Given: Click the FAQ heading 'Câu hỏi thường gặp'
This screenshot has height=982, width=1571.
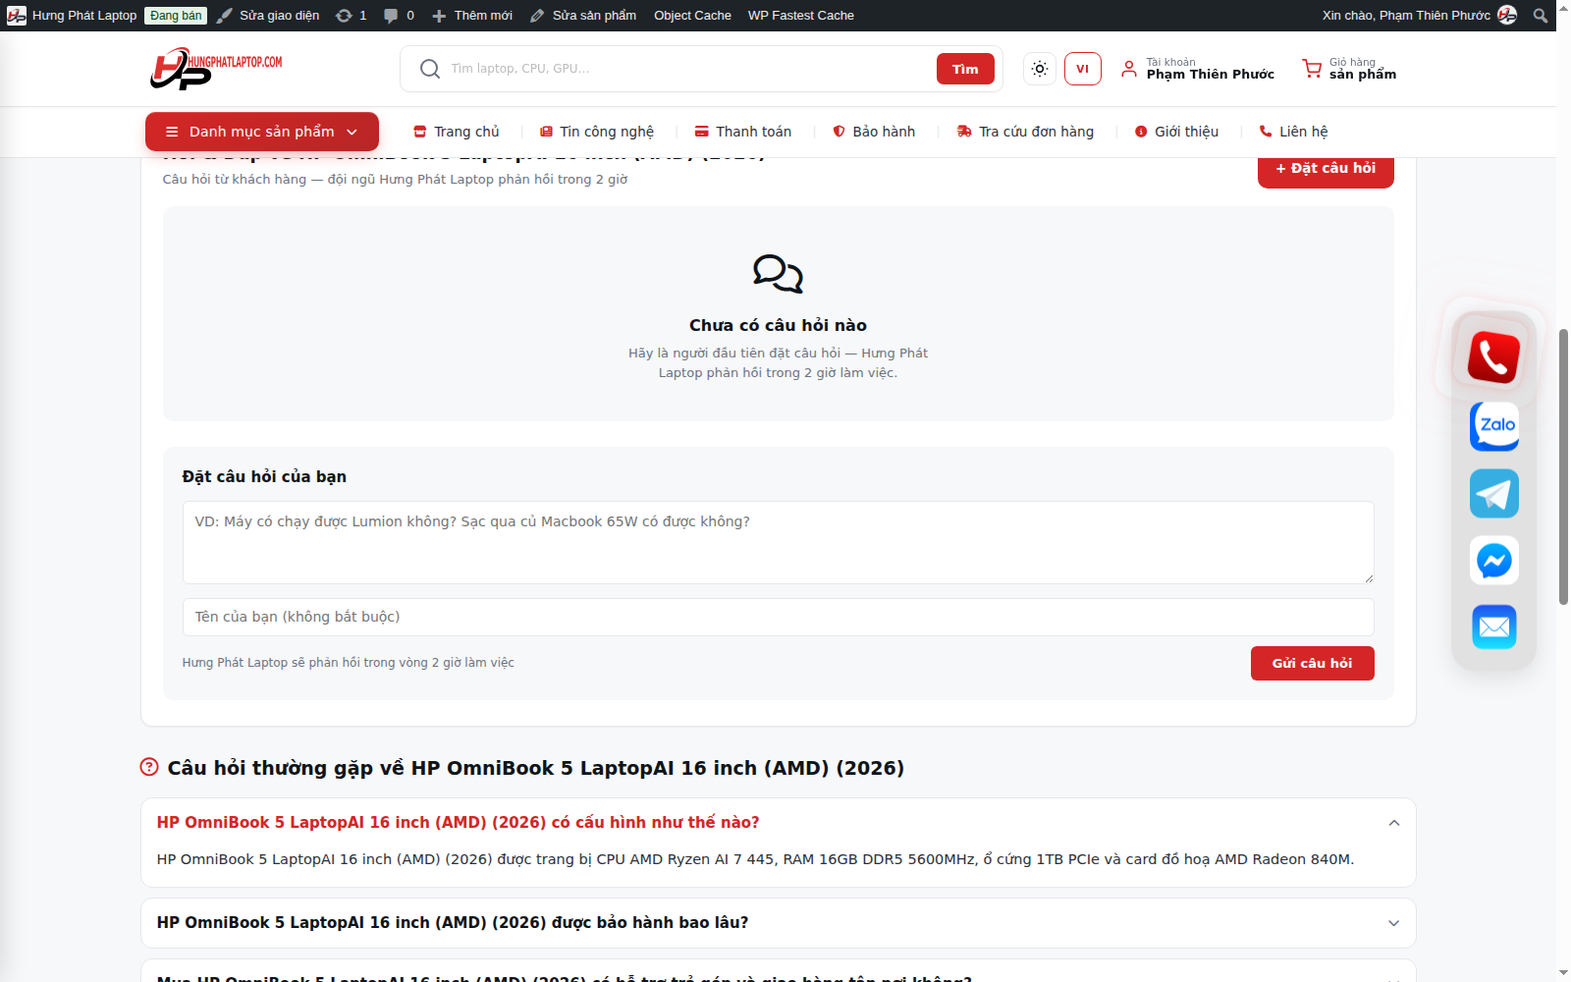Looking at the screenshot, I should 535,768.
